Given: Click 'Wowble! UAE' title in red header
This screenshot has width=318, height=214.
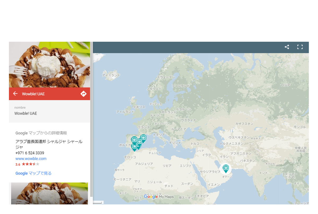Looking at the screenshot, I should (x=33, y=94).
